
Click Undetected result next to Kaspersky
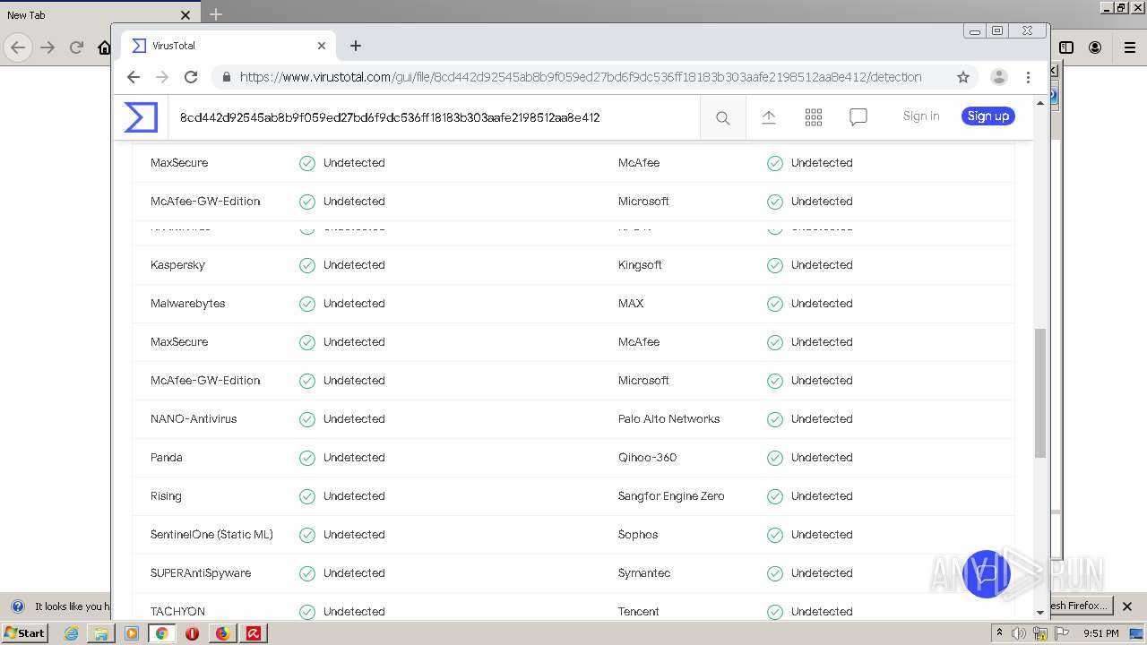(354, 265)
